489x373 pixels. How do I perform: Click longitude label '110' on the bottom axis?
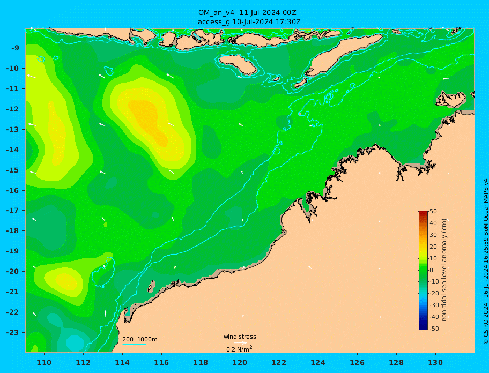click(45, 362)
